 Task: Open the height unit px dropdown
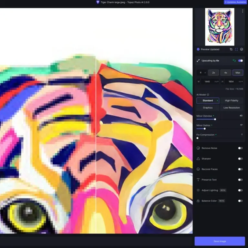(241, 82)
